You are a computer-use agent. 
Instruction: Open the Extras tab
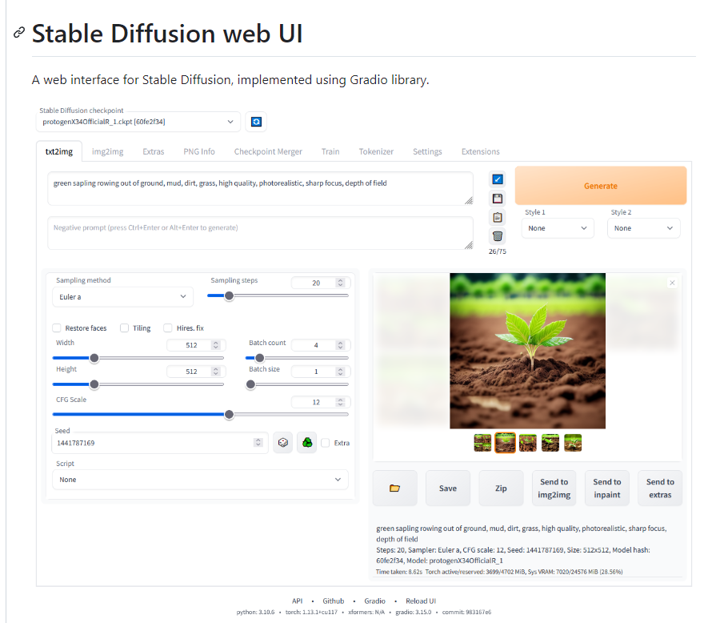[154, 151]
